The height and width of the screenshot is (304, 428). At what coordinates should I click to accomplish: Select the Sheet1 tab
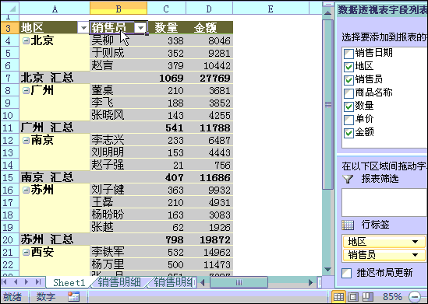click(69, 282)
